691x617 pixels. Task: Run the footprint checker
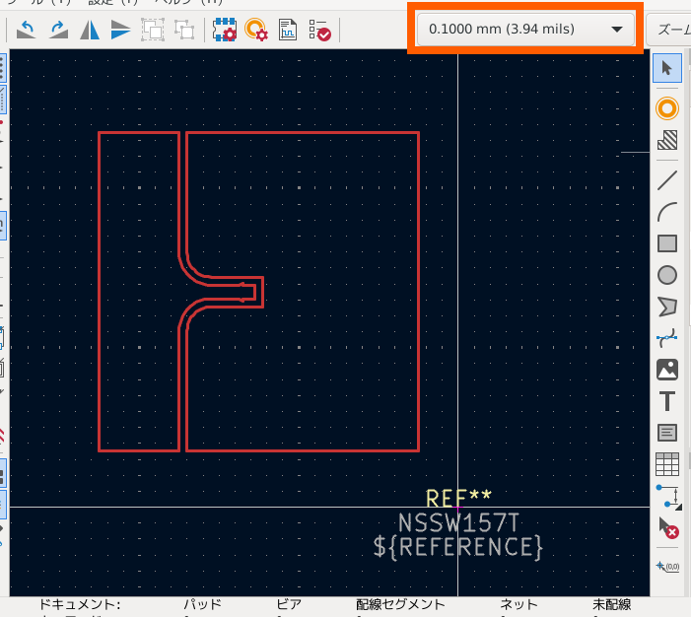(319, 30)
